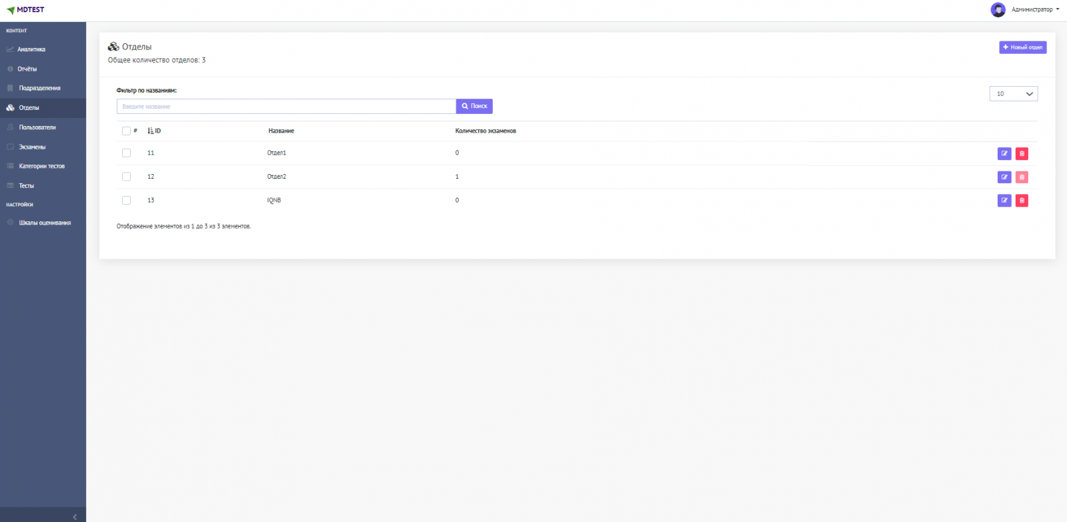
Task: Focus the department name filter field
Action: pos(286,107)
